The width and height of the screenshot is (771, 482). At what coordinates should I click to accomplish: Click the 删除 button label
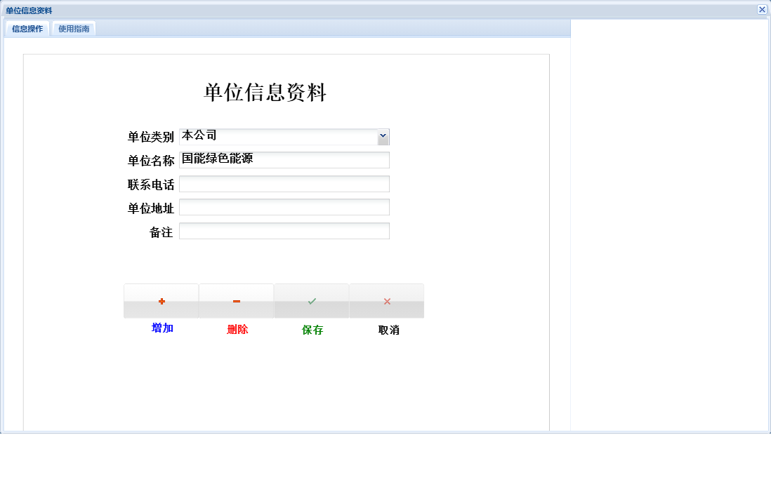coord(236,329)
